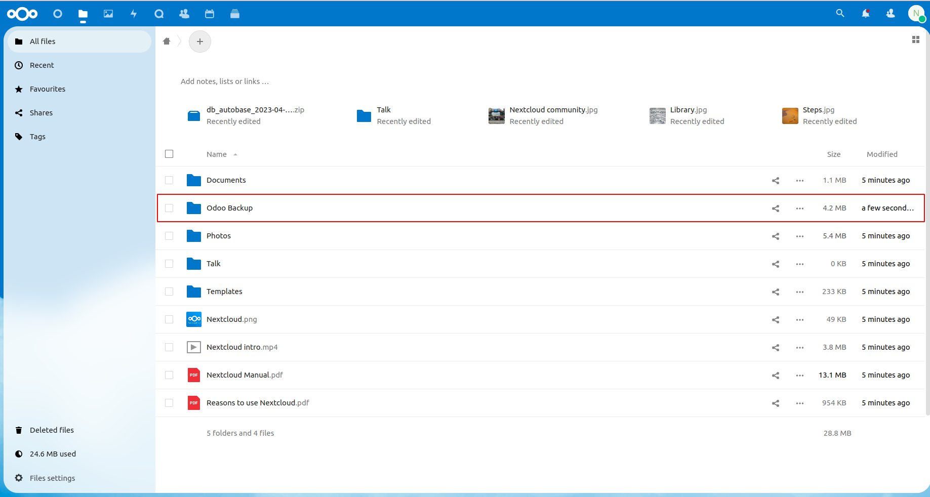
Task: Open the search magnifier icon
Action: 840,14
